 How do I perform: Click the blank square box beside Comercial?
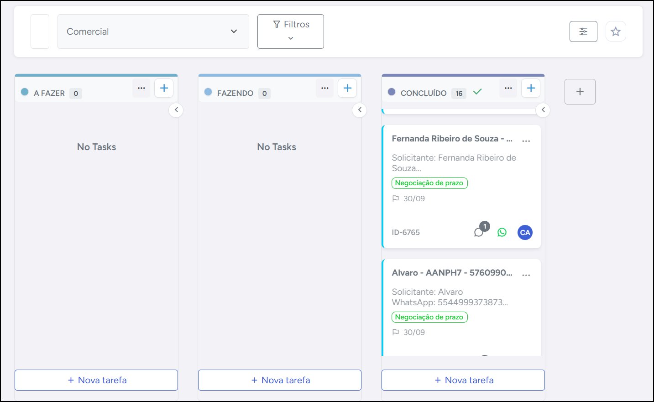[x=40, y=31]
